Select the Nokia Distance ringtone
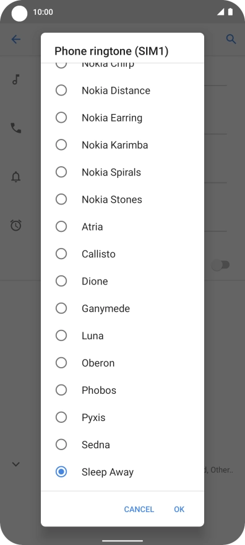The height and width of the screenshot is (545, 245). tap(122, 91)
